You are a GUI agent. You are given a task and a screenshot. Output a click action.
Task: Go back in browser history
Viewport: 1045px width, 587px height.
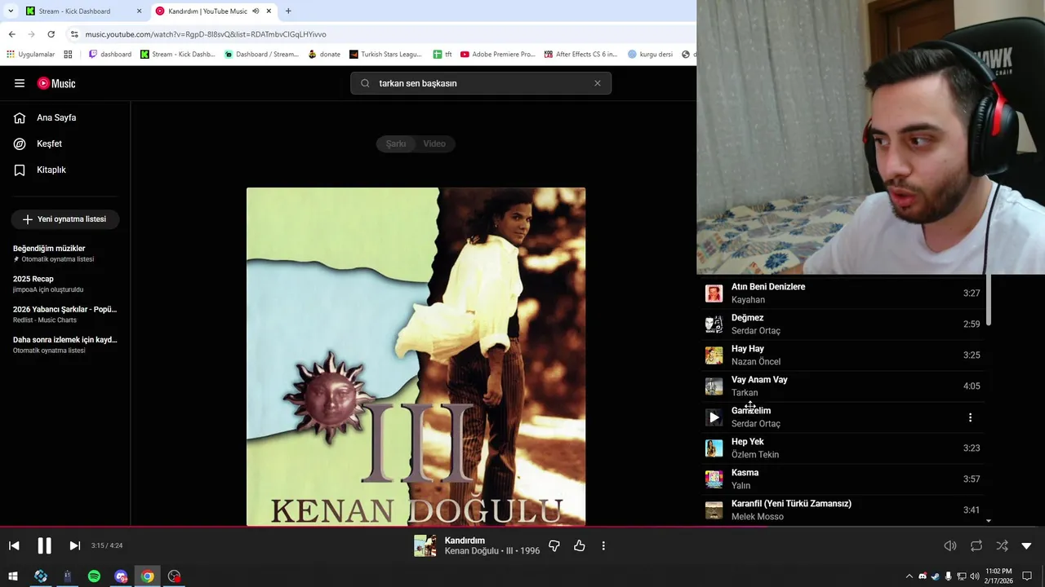(x=11, y=34)
